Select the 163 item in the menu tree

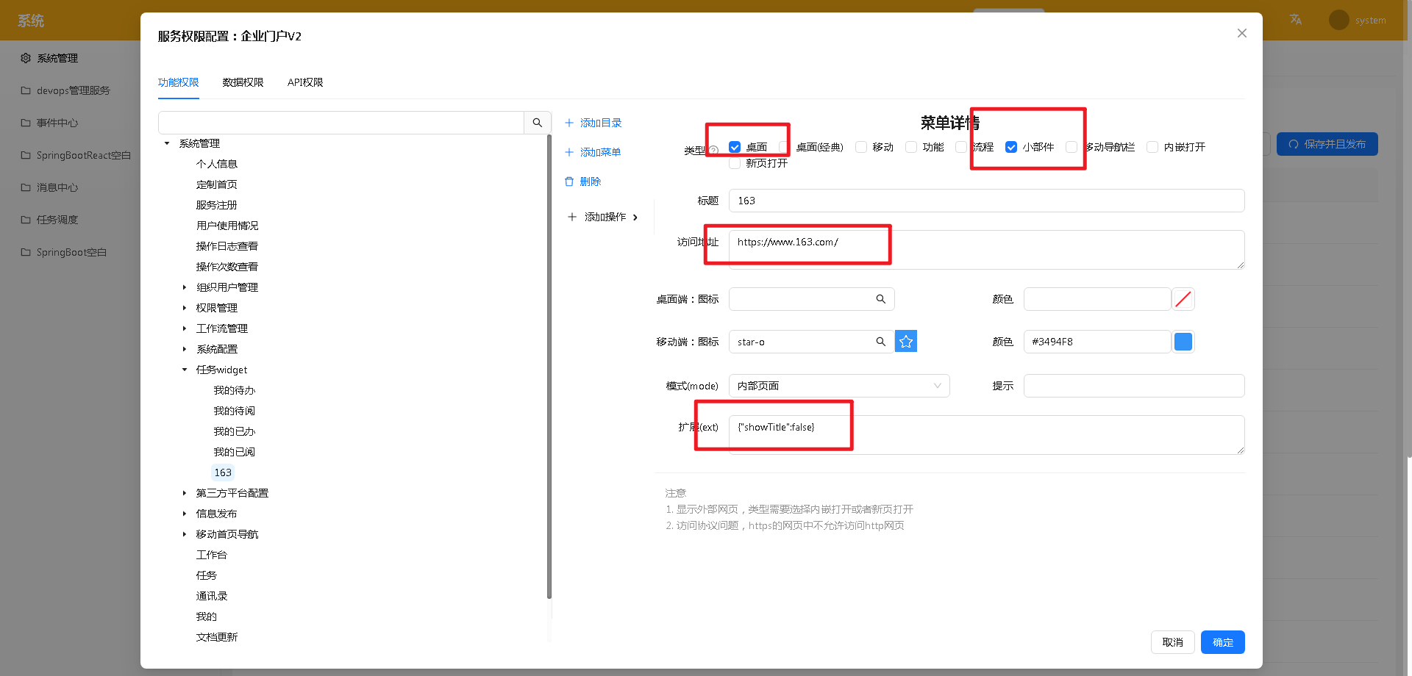pyautogui.click(x=223, y=472)
